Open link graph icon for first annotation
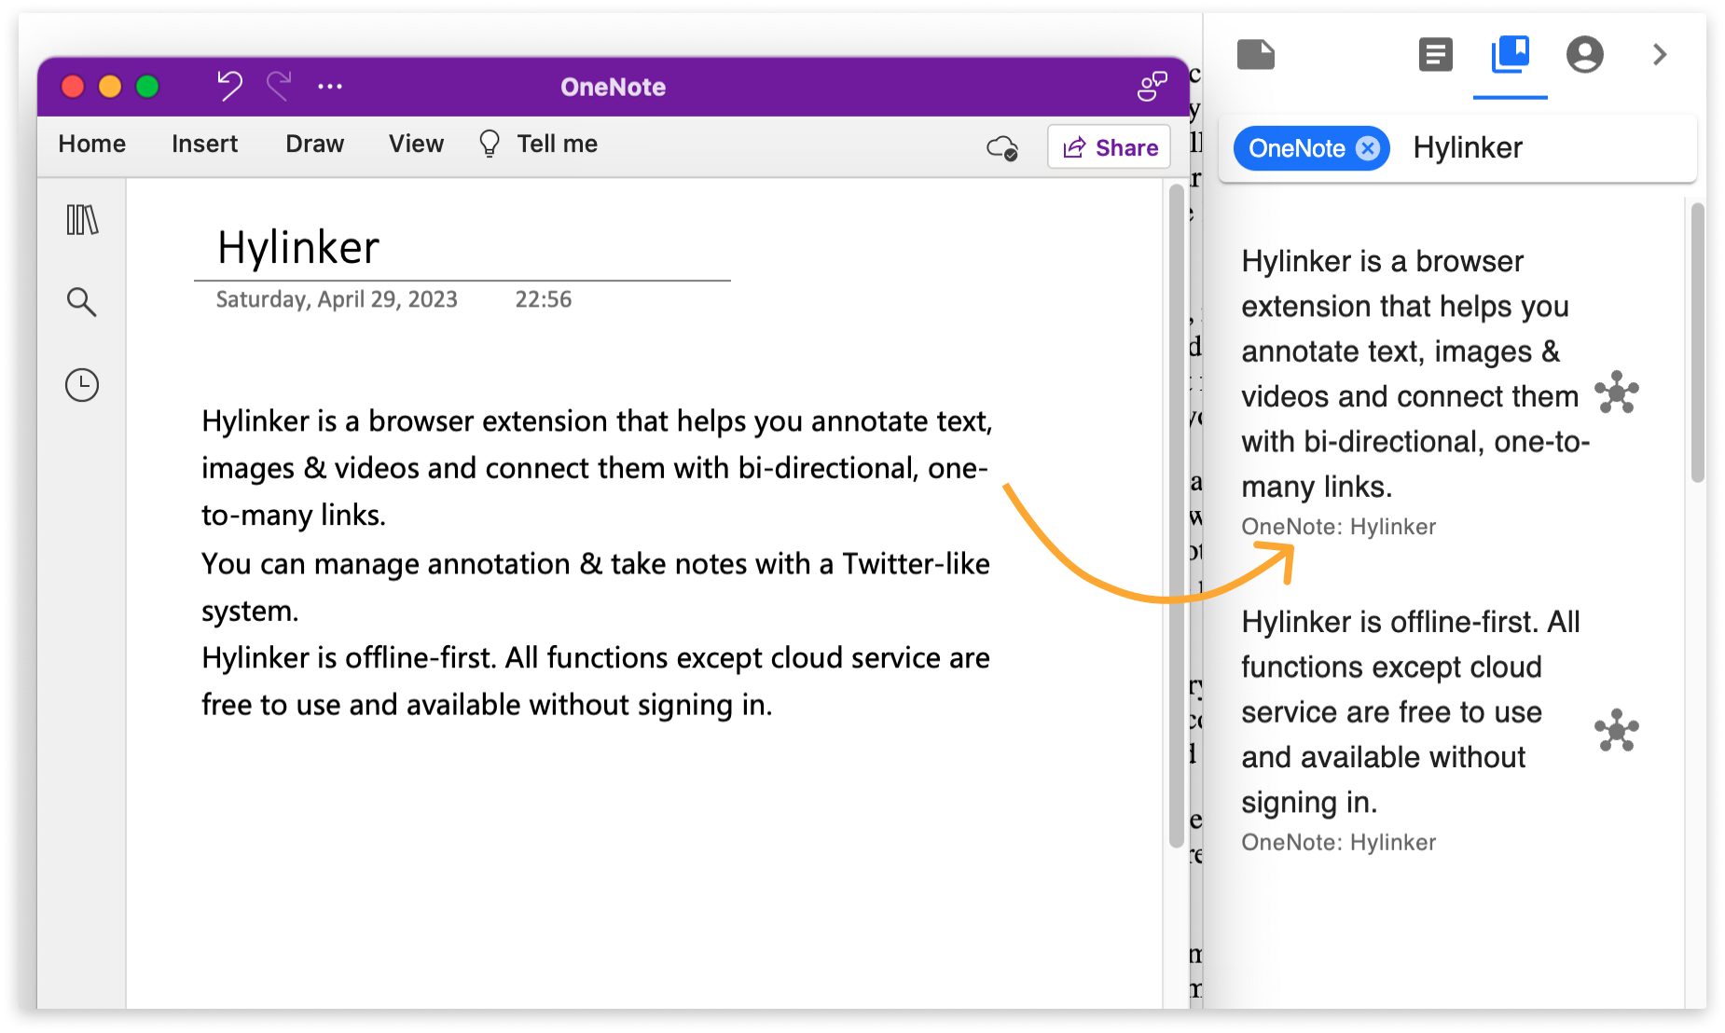The height and width of the screenshot is (1033, 1725). (1617, 392)
